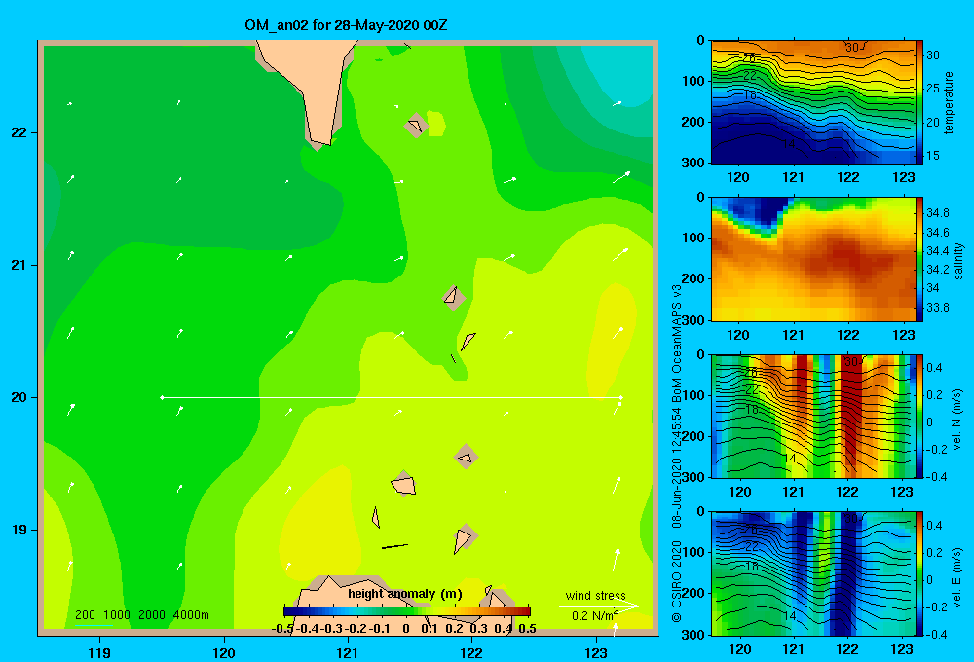Click the 1000 depth contour legend entry
Image resolution: width=974 pixels, height=662 pixels.
point(116,615)
